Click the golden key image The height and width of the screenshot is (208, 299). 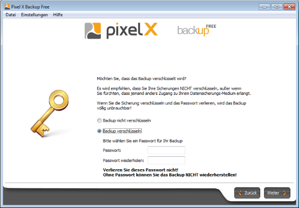click(50, 114)
